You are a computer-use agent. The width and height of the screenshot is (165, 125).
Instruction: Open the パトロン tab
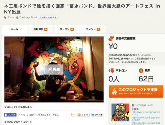[67, 29]
